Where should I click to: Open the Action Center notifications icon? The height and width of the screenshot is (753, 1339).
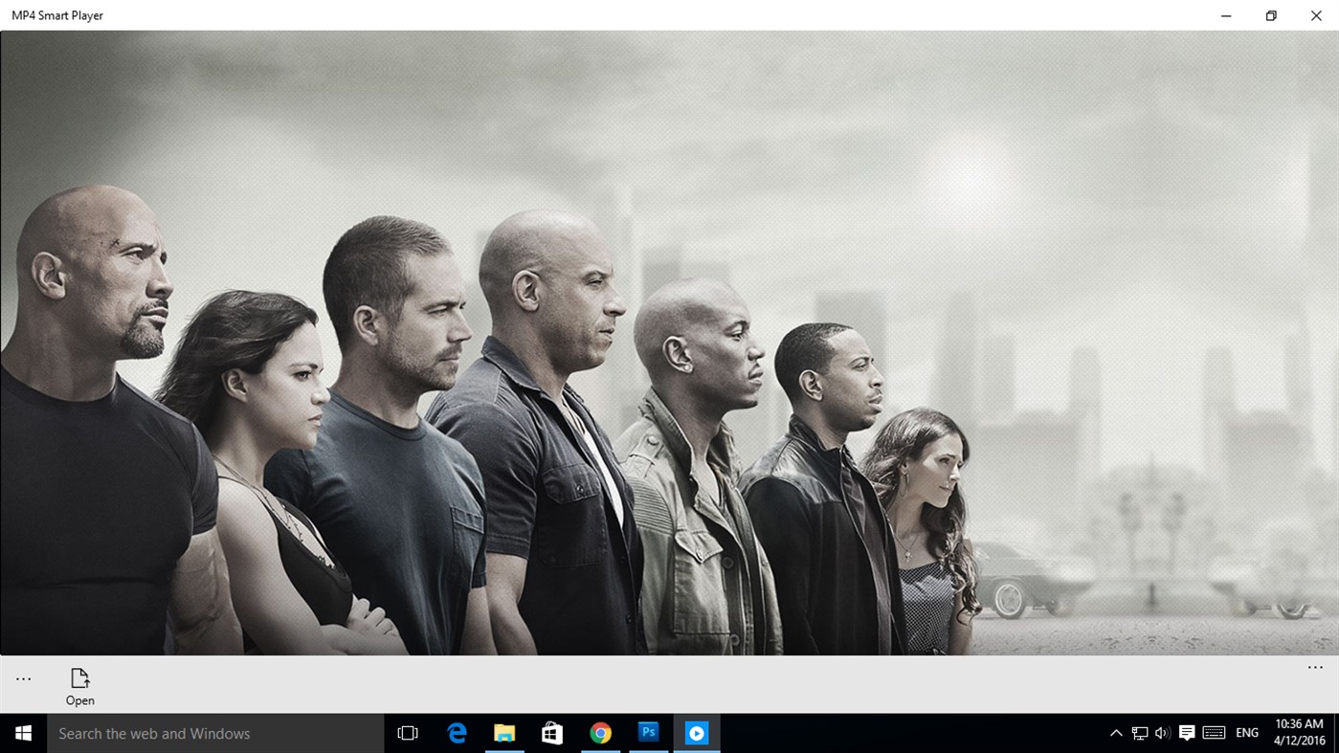click(x=1187, y=733)
